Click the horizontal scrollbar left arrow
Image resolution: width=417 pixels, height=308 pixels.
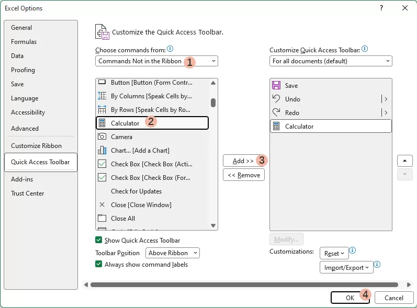tap(86, 284)
